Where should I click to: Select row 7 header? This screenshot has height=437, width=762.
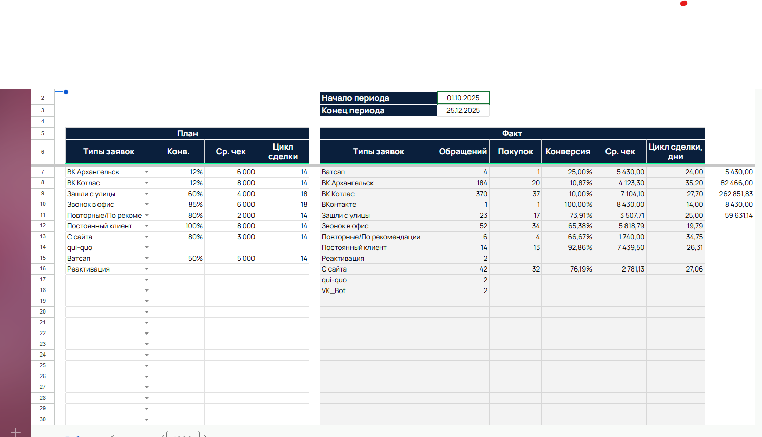pyautogui.click(x=43, y=172)
